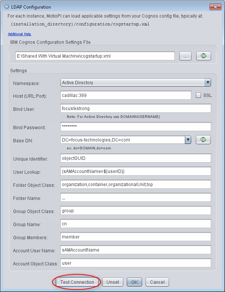This screenshot has height=292, width=225.
Task: Click the '{installation_directory}/configuration/cogstartup.xml' path text
Action: coord(80,24)
